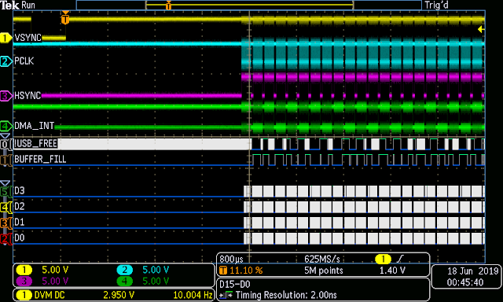Click the yellow trigger level arrow

[481, 30]
